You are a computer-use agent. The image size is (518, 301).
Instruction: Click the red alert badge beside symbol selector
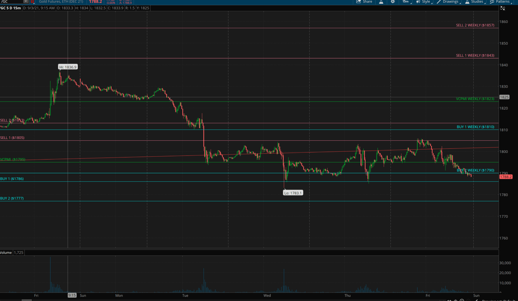pos(32,2)
